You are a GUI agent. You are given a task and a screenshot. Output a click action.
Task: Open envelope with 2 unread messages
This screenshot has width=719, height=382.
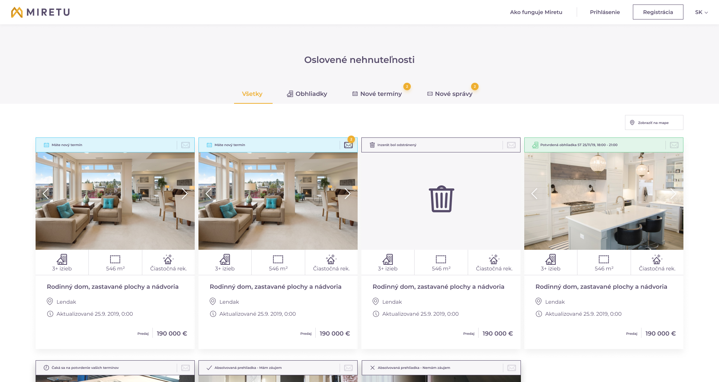tap(348, 145)
